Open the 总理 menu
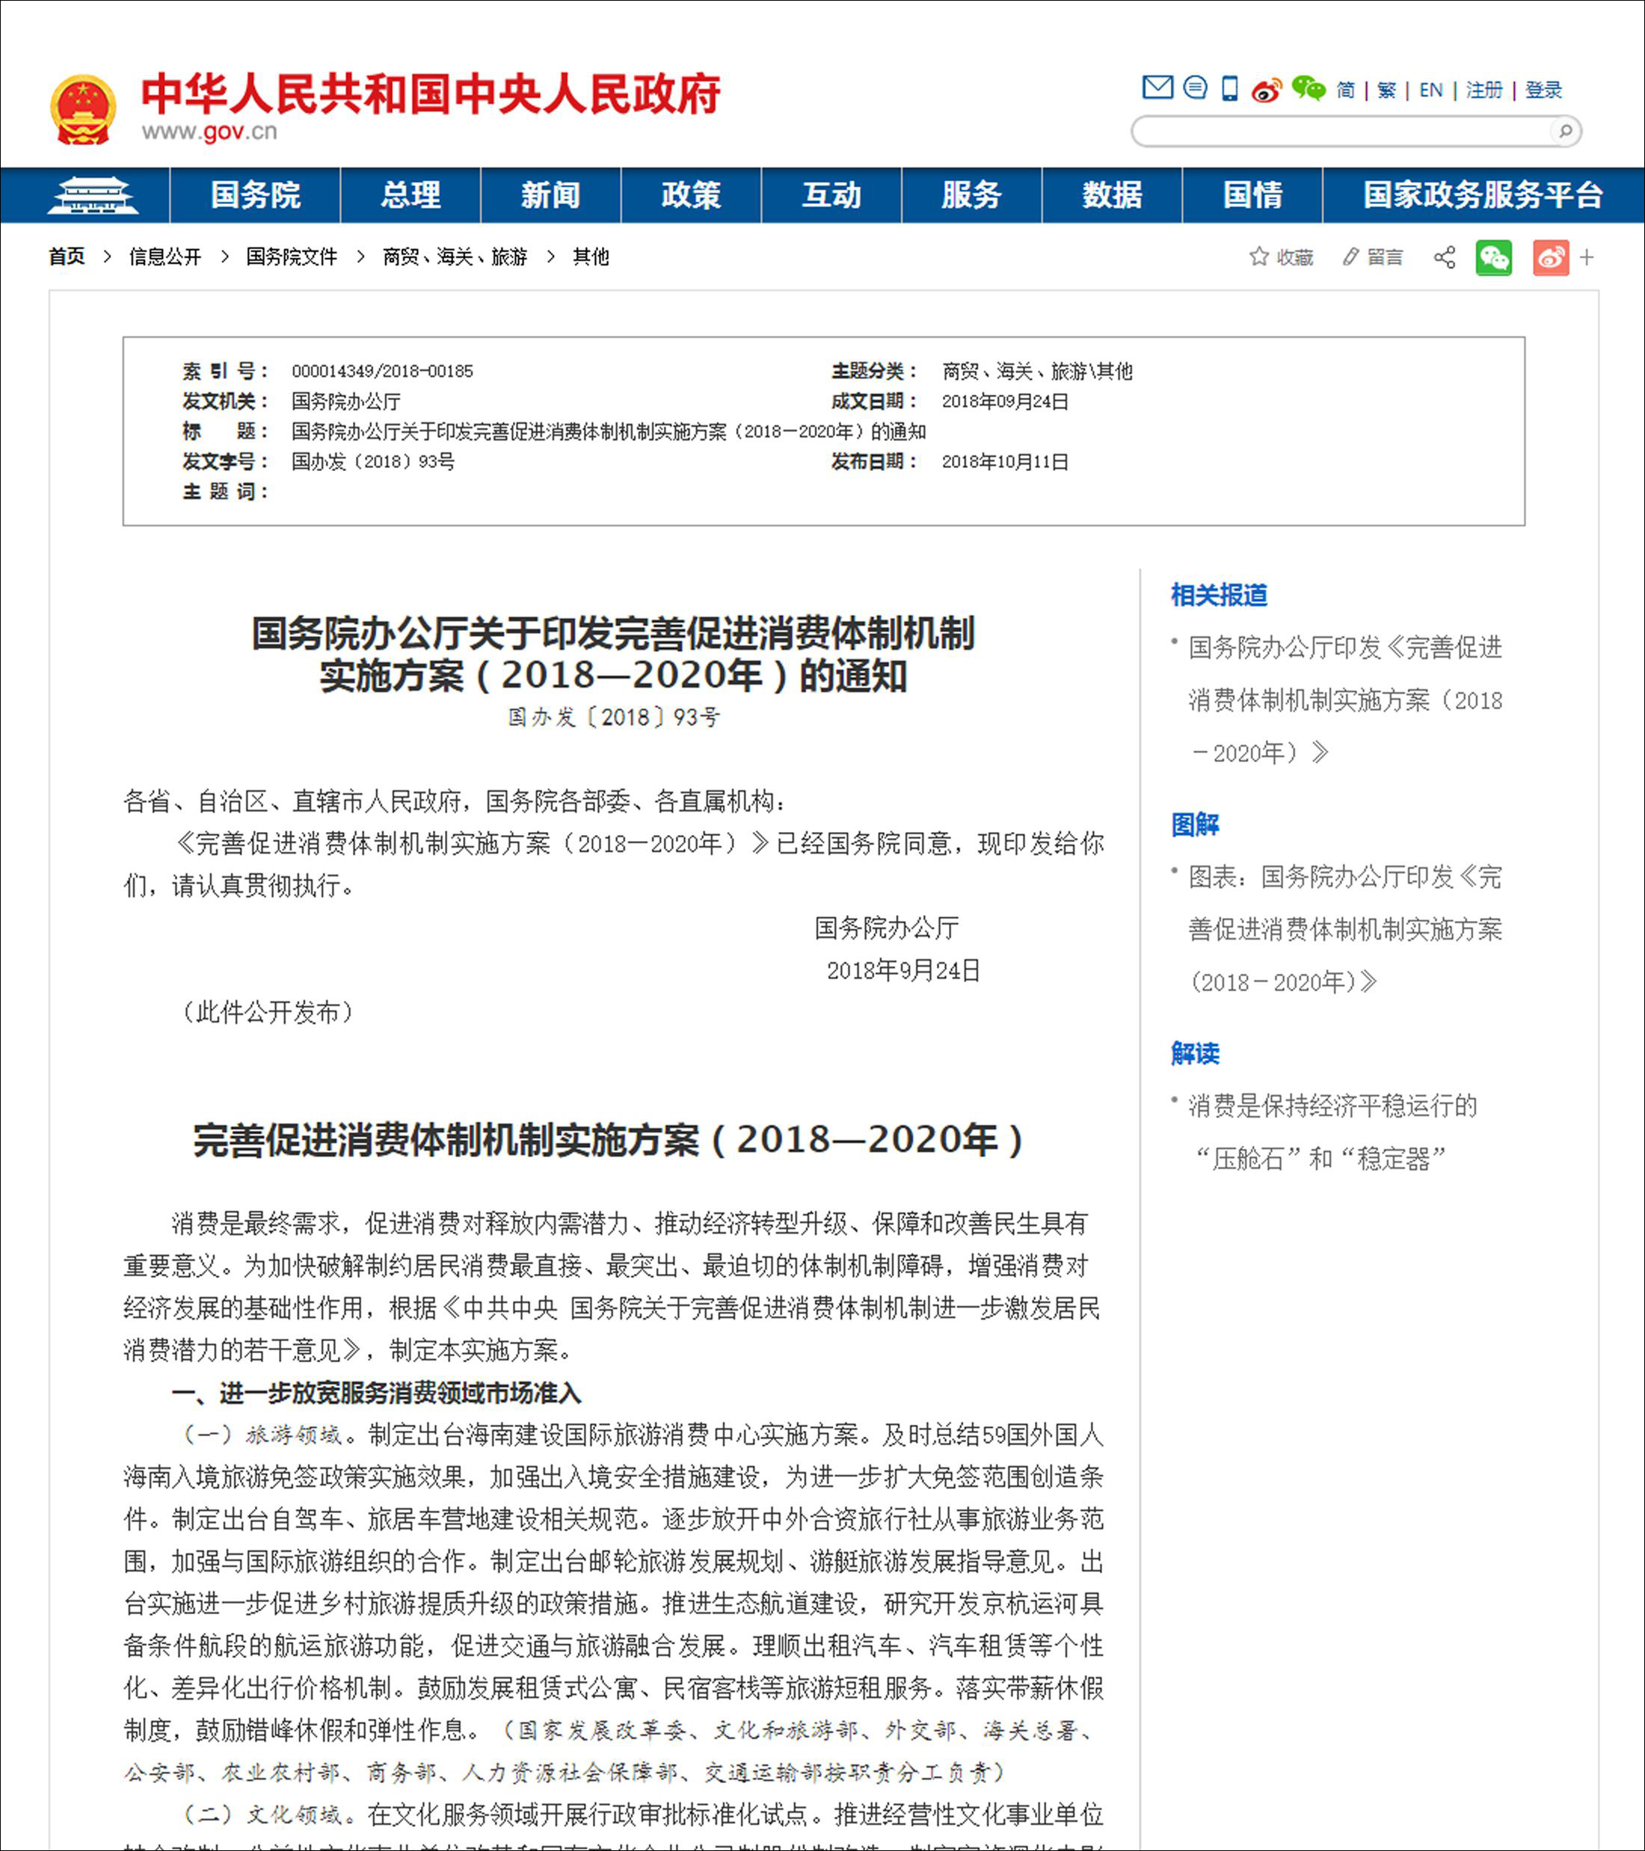 click(x=411, y=194)
